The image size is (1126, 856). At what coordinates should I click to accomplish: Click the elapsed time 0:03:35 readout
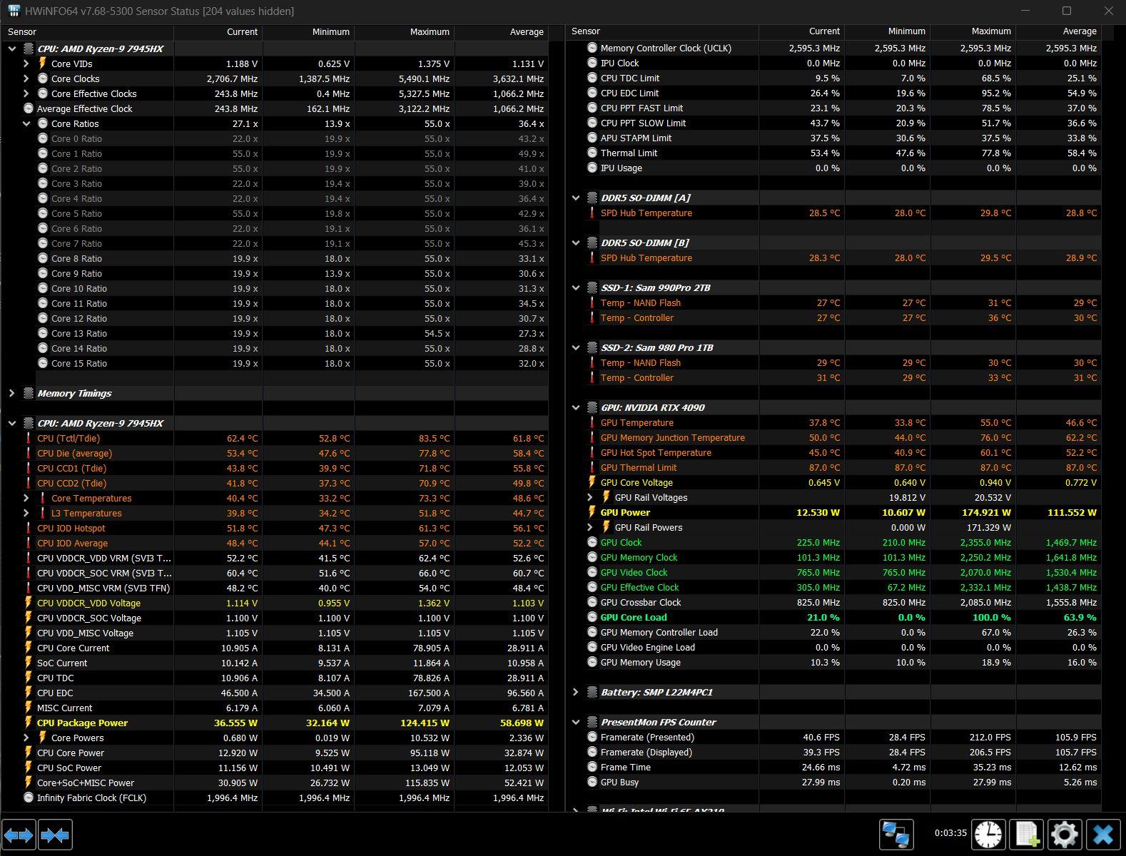[x=950, y=832]
